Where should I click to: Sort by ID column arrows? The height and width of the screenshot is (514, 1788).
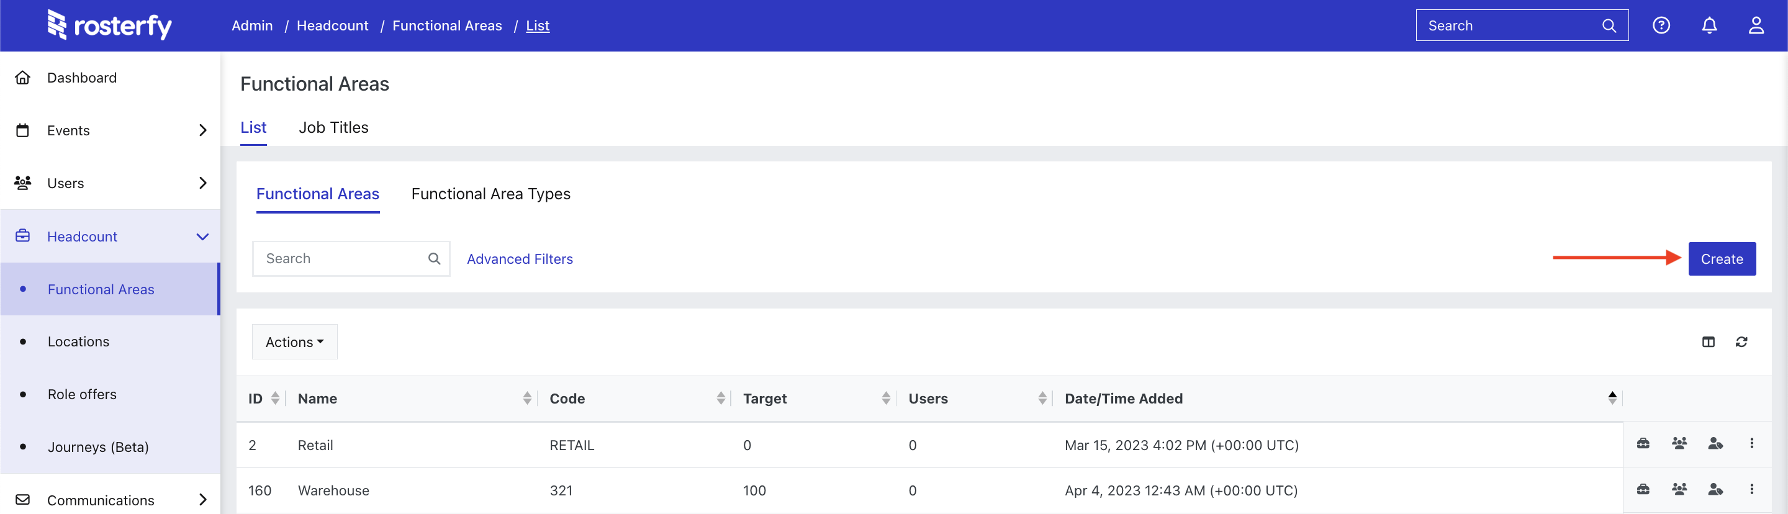[x=275, y=398]
